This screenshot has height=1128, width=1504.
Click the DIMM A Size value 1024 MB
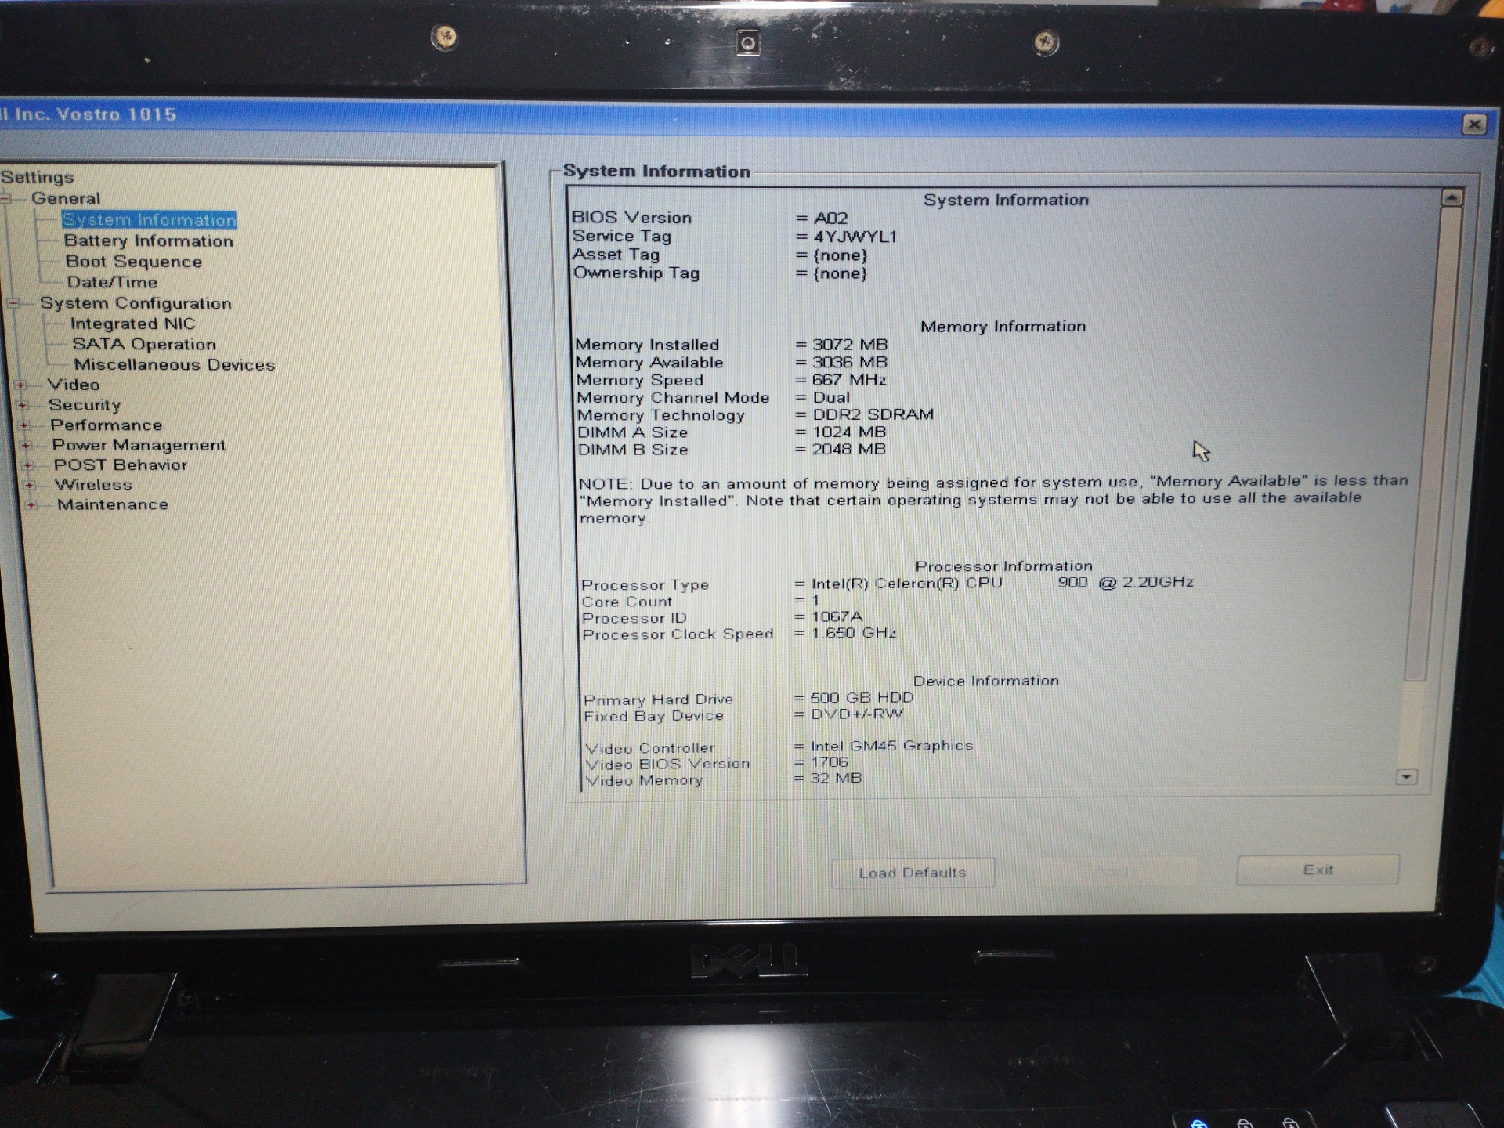pyautogui.click(x=849, y=432)
